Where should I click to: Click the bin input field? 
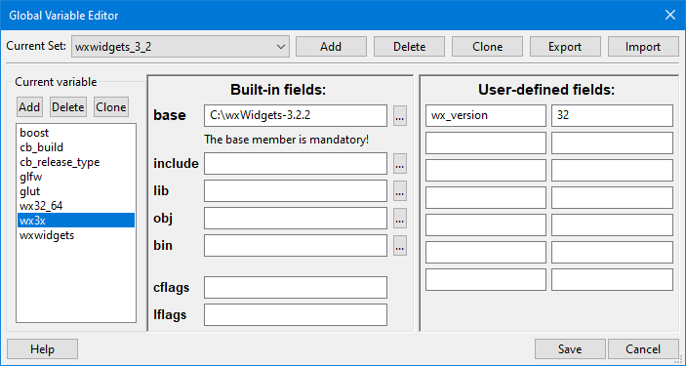[x=296, y=246]
